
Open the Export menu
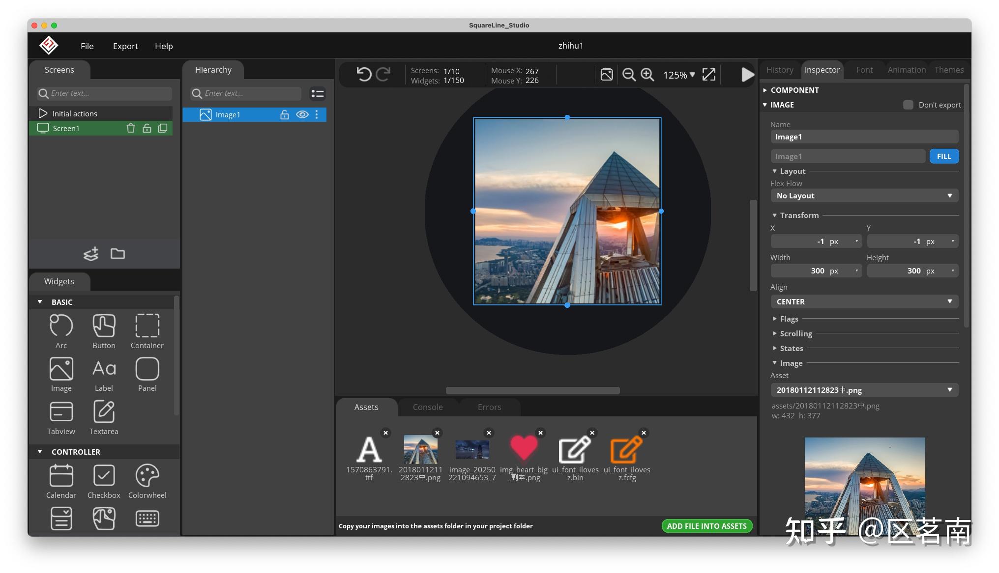tap(125, 46)
